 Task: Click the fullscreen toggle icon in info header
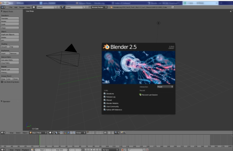point(172,7)
